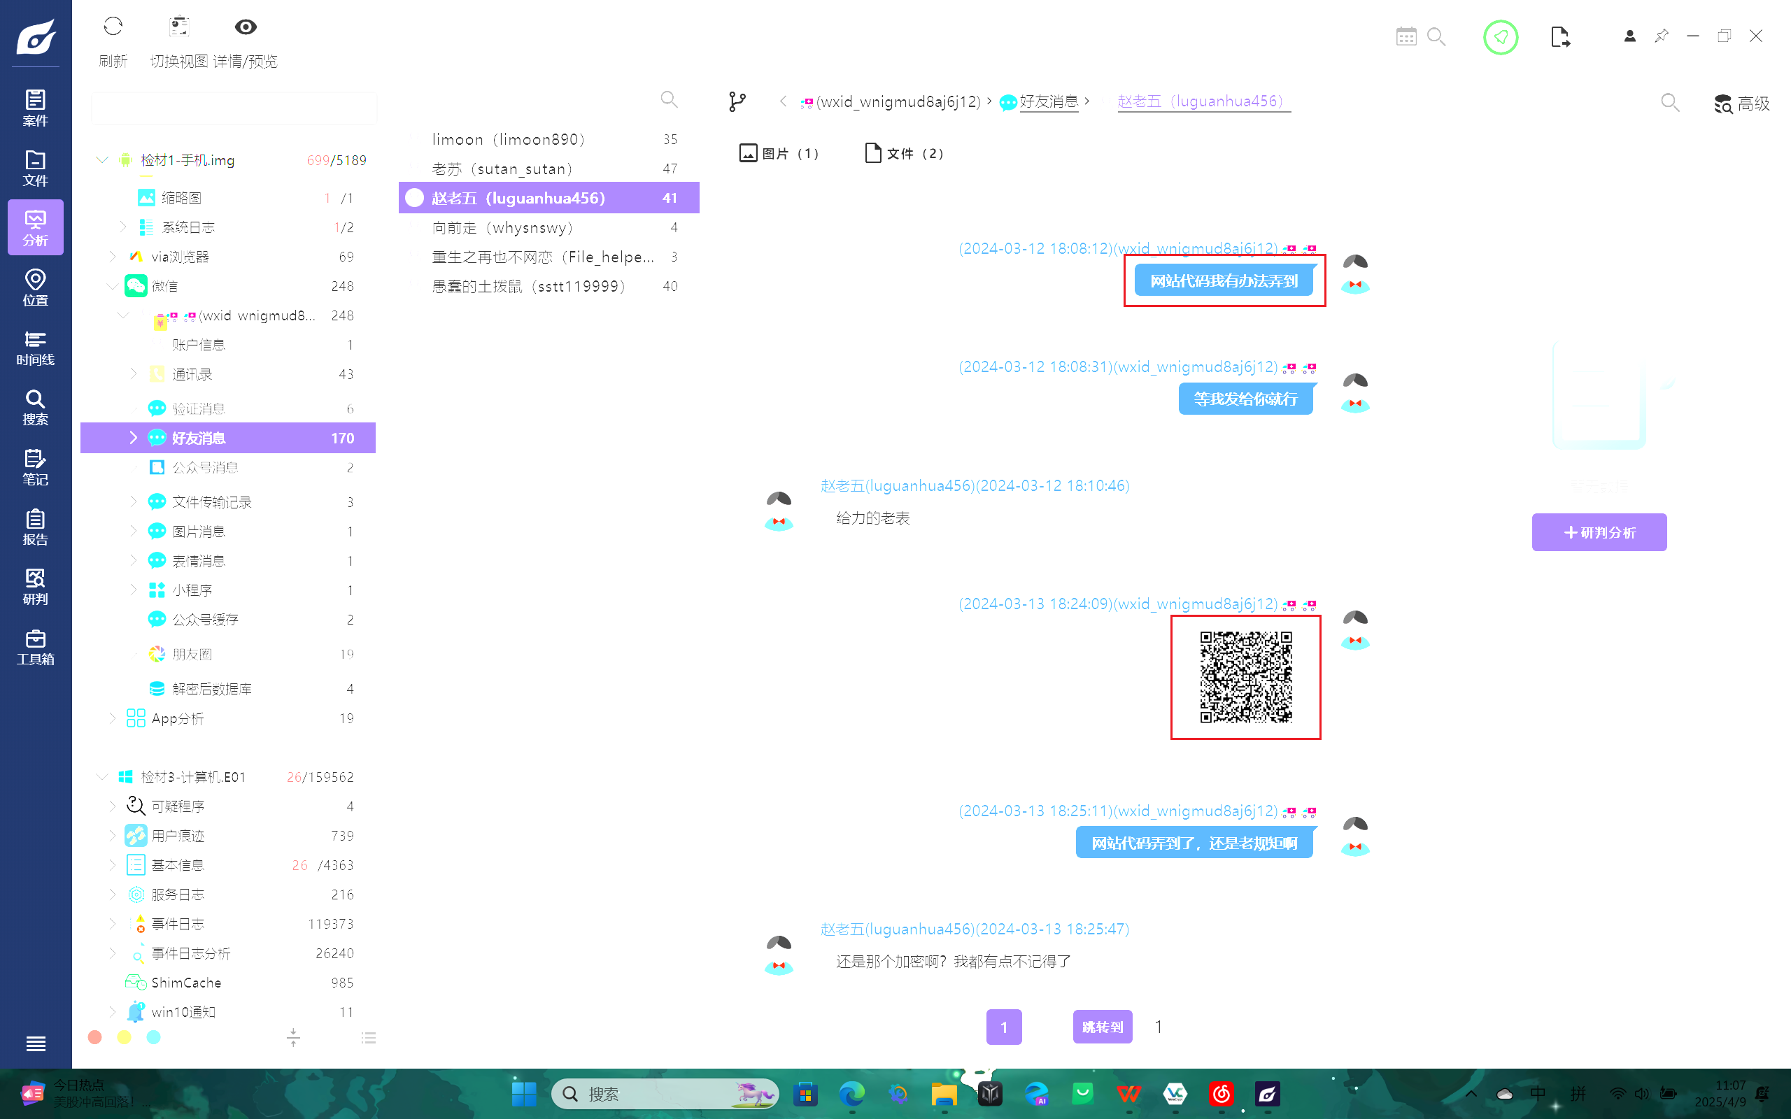This screenshot has width=1791, height=1119.
Task: Open the timeline (时间线) sidebar section
Action: coord(36,348)
